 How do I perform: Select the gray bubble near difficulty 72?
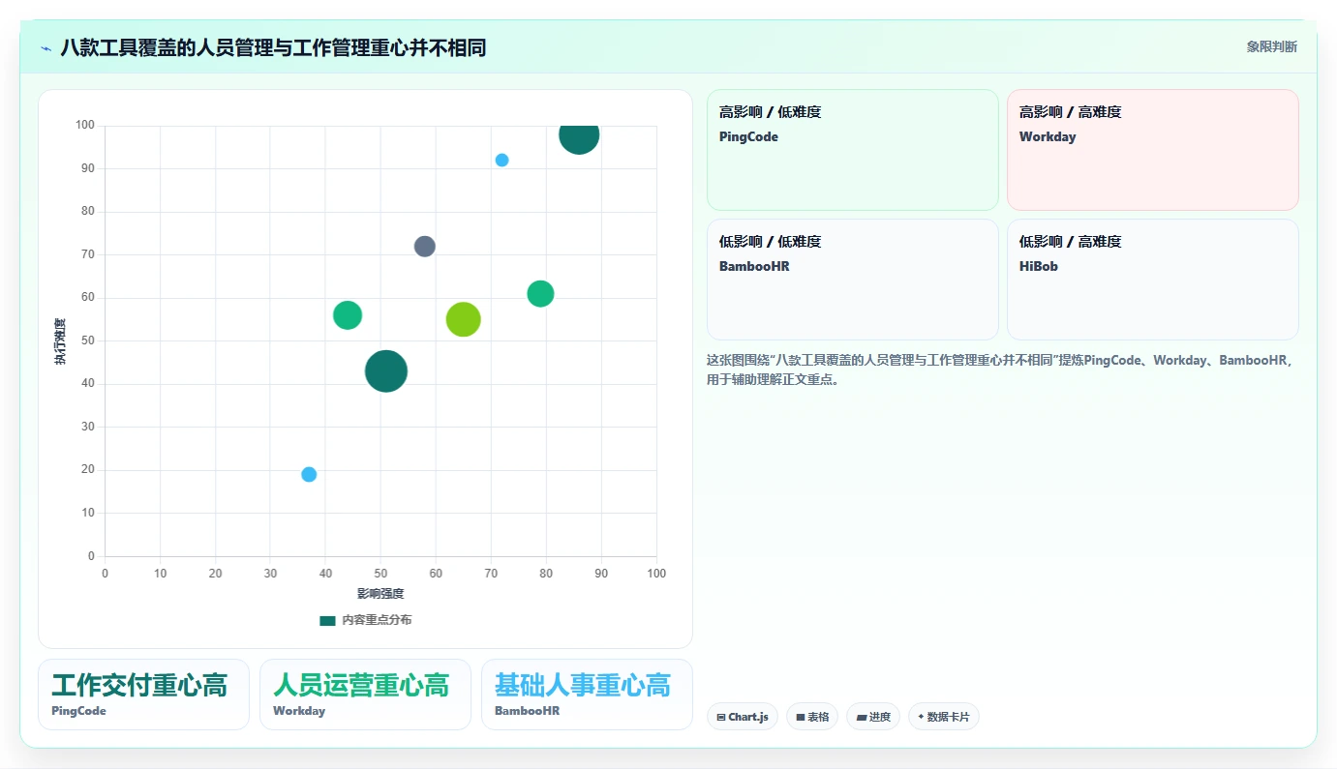click(x=425, y=246)
